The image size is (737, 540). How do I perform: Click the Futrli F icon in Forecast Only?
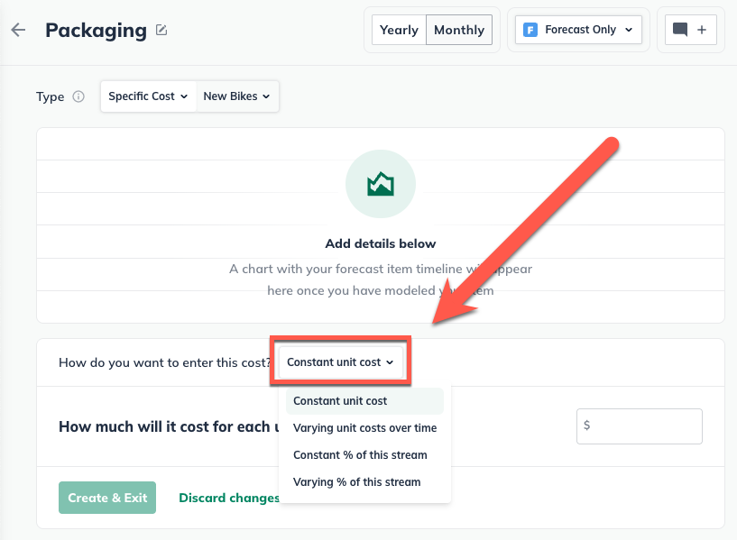[528, 29]
